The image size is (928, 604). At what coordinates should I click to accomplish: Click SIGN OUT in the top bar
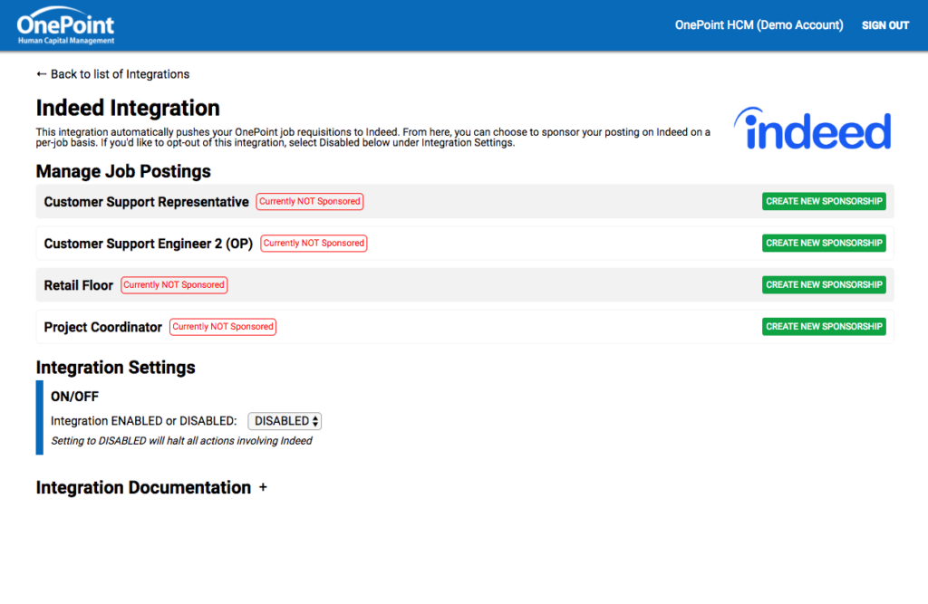[884, 25]
